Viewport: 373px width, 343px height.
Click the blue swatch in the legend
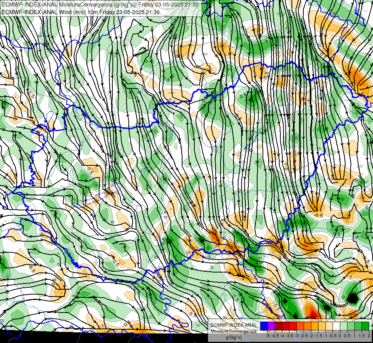coord(264,326)
